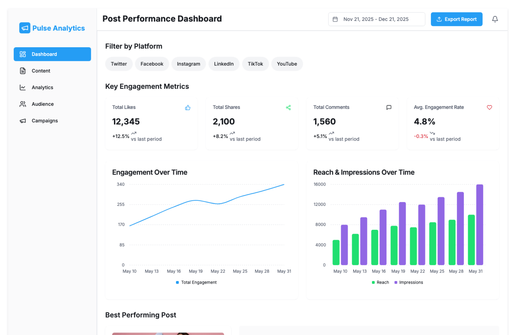
Task: Click the Content document icon in sidebar
Action: [x=23, y=71]
